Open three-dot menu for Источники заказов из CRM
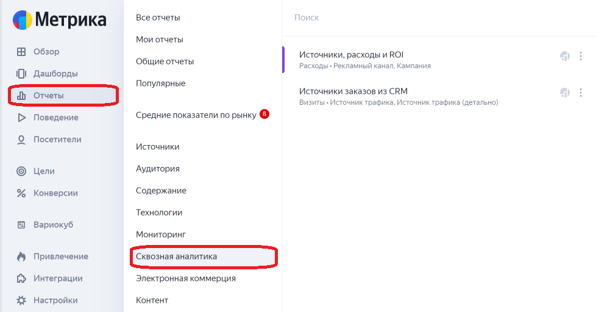The image size is (596, 312). point(581,93)
